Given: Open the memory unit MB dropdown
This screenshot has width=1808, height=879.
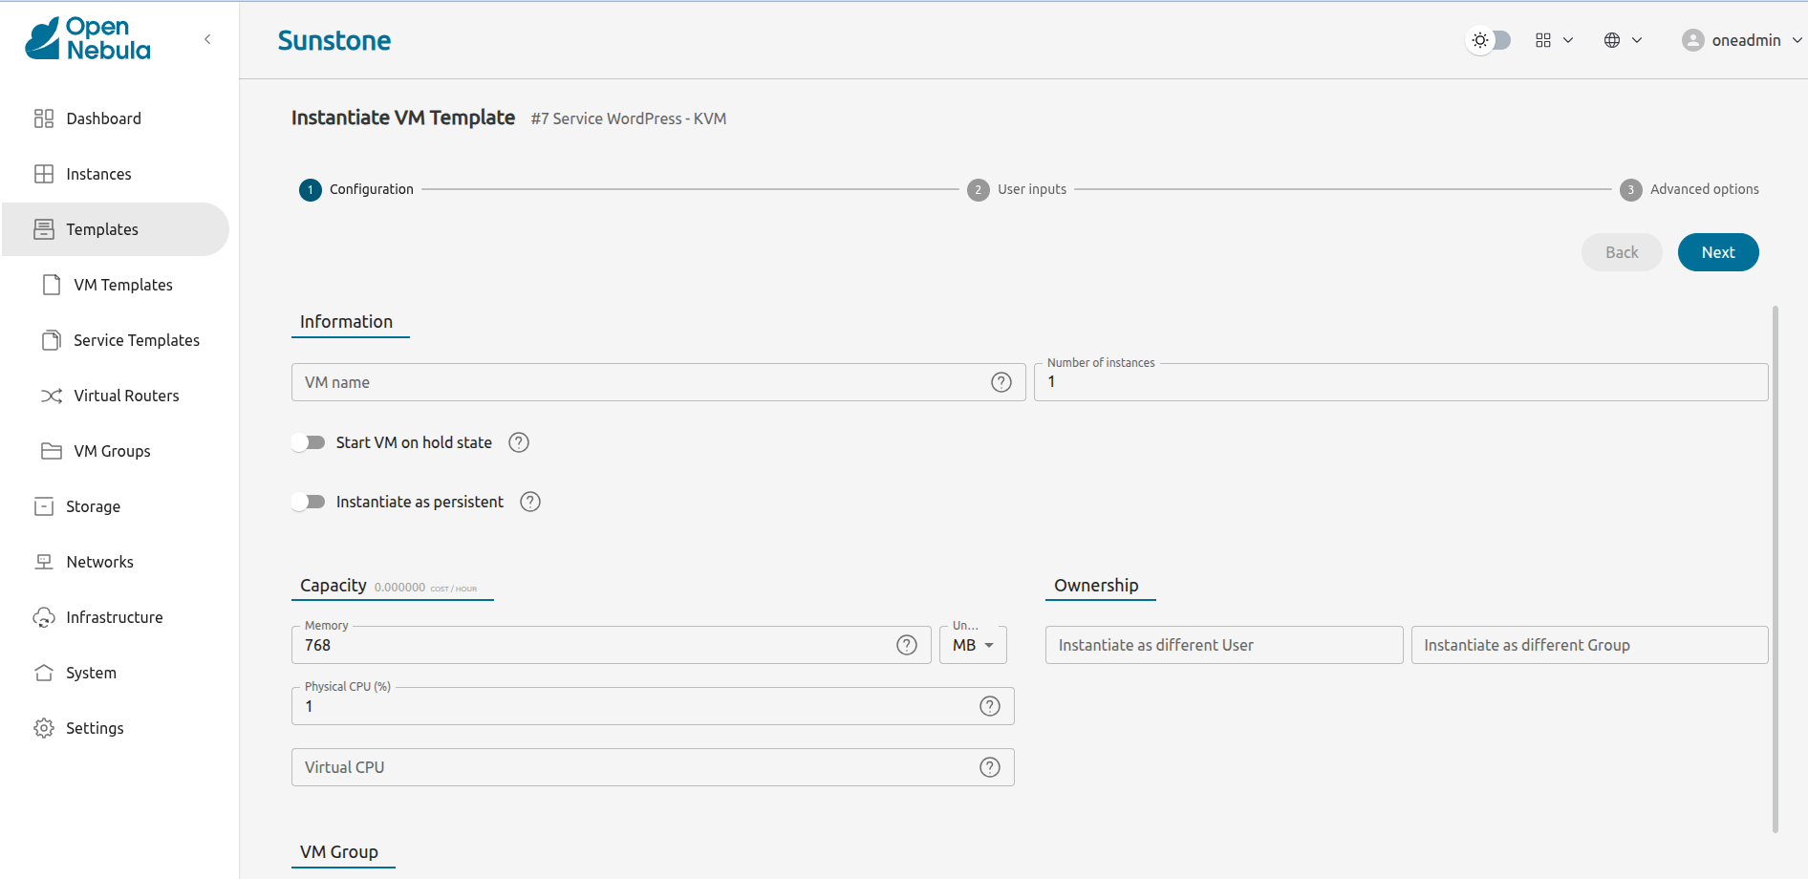Looking at the screenshot, I should (973, 645).
